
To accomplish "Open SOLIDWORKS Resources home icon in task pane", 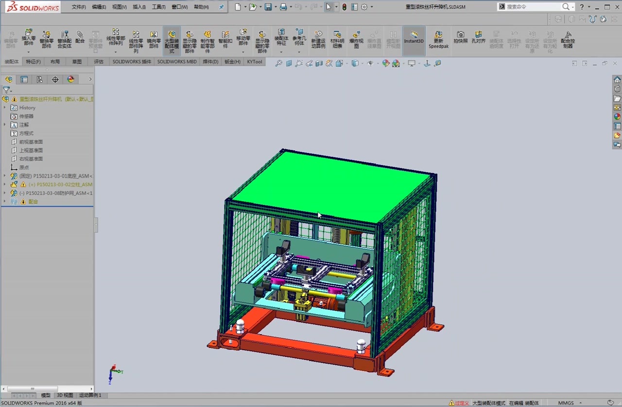I will click(x=617, y=80).
